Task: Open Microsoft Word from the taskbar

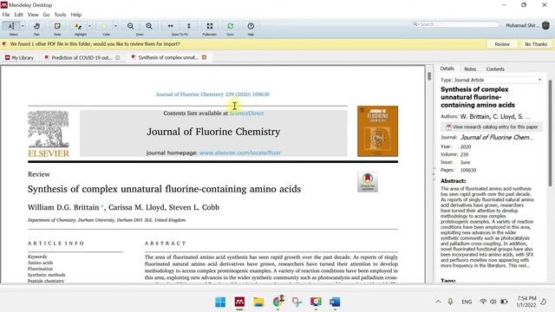Action: coord(335,302)
